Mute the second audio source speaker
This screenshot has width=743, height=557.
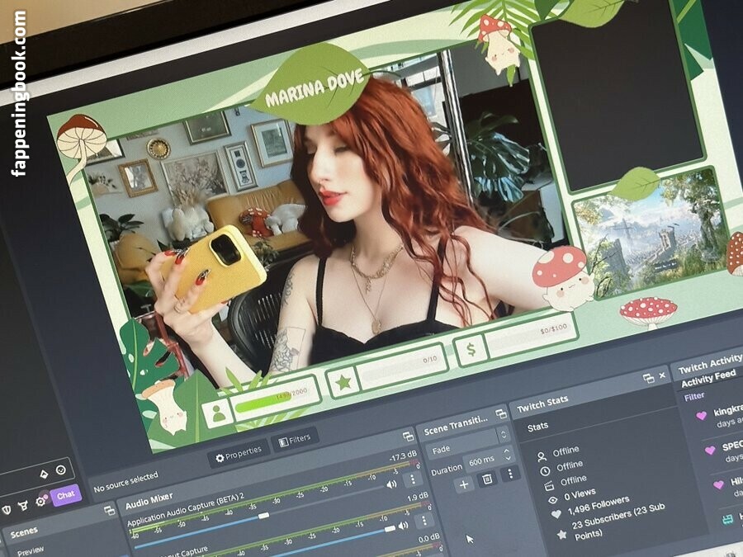(x=403, y=526)
